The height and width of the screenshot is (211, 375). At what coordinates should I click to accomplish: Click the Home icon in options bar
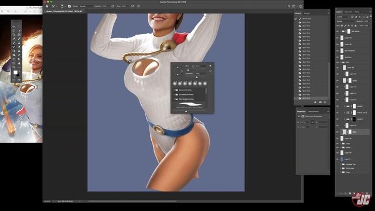[x=47, y=6]
